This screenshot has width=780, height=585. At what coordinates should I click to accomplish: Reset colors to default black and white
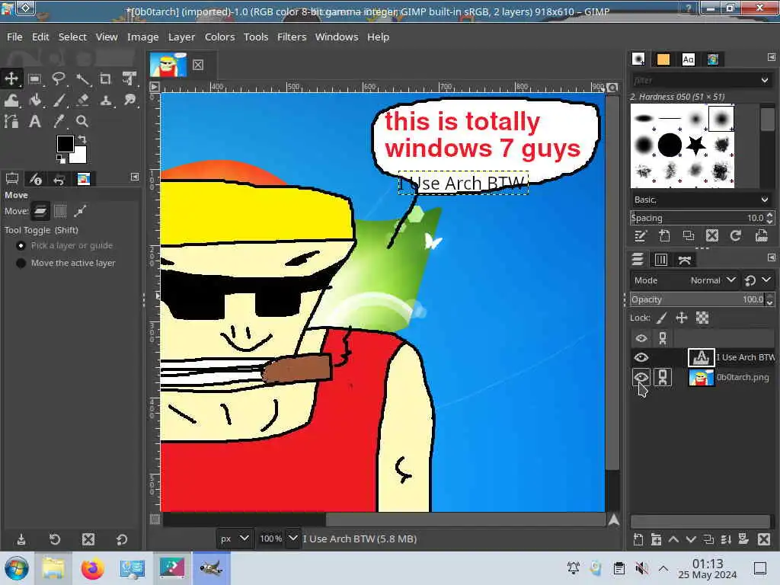pos(60,159)
